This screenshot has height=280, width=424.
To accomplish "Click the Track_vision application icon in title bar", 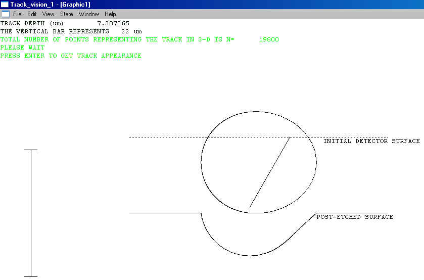I will 5,5.
